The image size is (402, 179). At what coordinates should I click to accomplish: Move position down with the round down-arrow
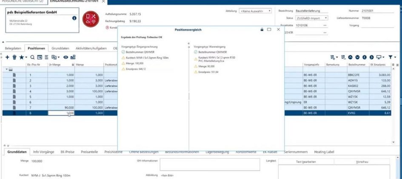(x=357, y=57)
